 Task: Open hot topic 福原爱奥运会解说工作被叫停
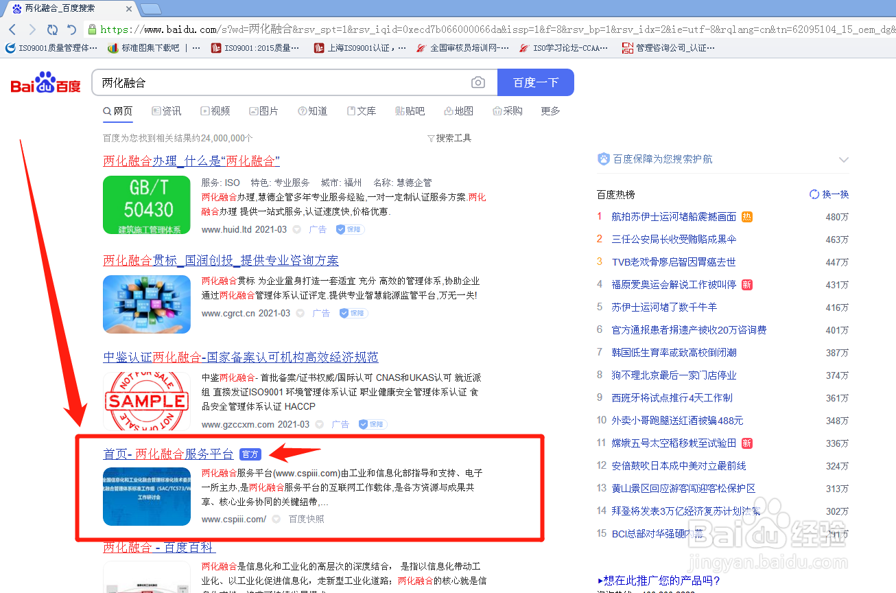click(674, 285)
